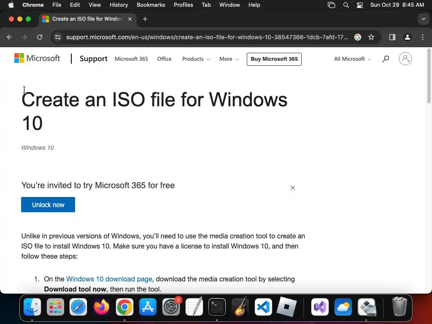View site information icon in address bar

click(57, 37)
